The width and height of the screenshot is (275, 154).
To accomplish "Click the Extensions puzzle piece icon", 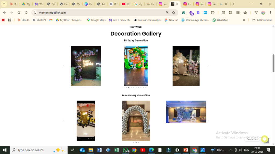I will coord(213,13).
